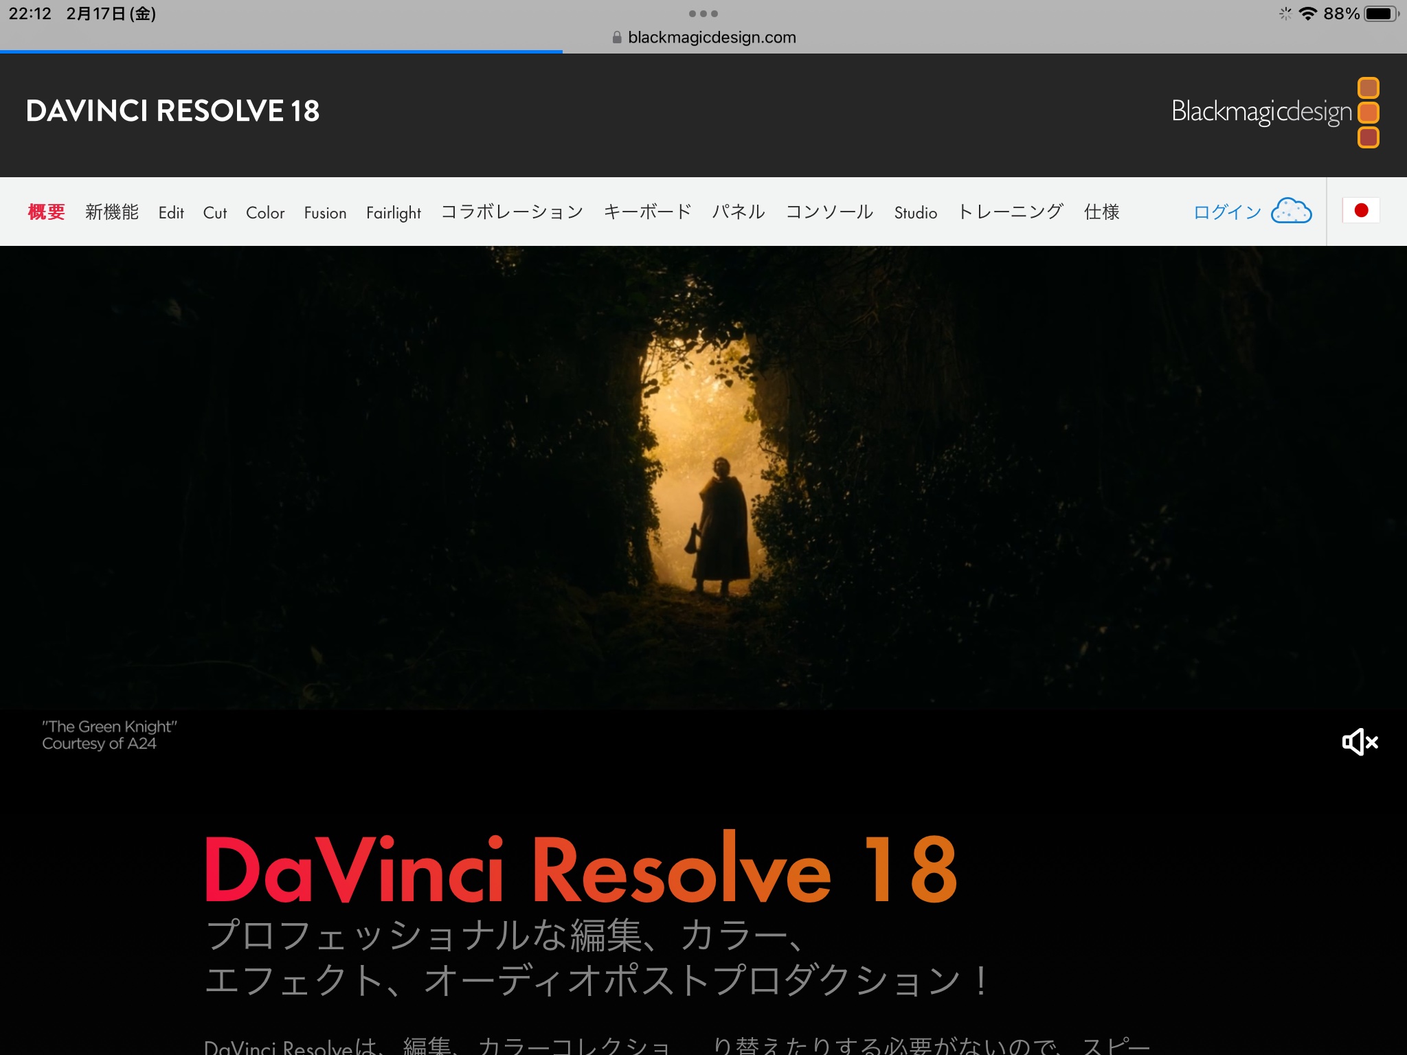Tap the battery indicator in status bar

[x=1381, y=14]
